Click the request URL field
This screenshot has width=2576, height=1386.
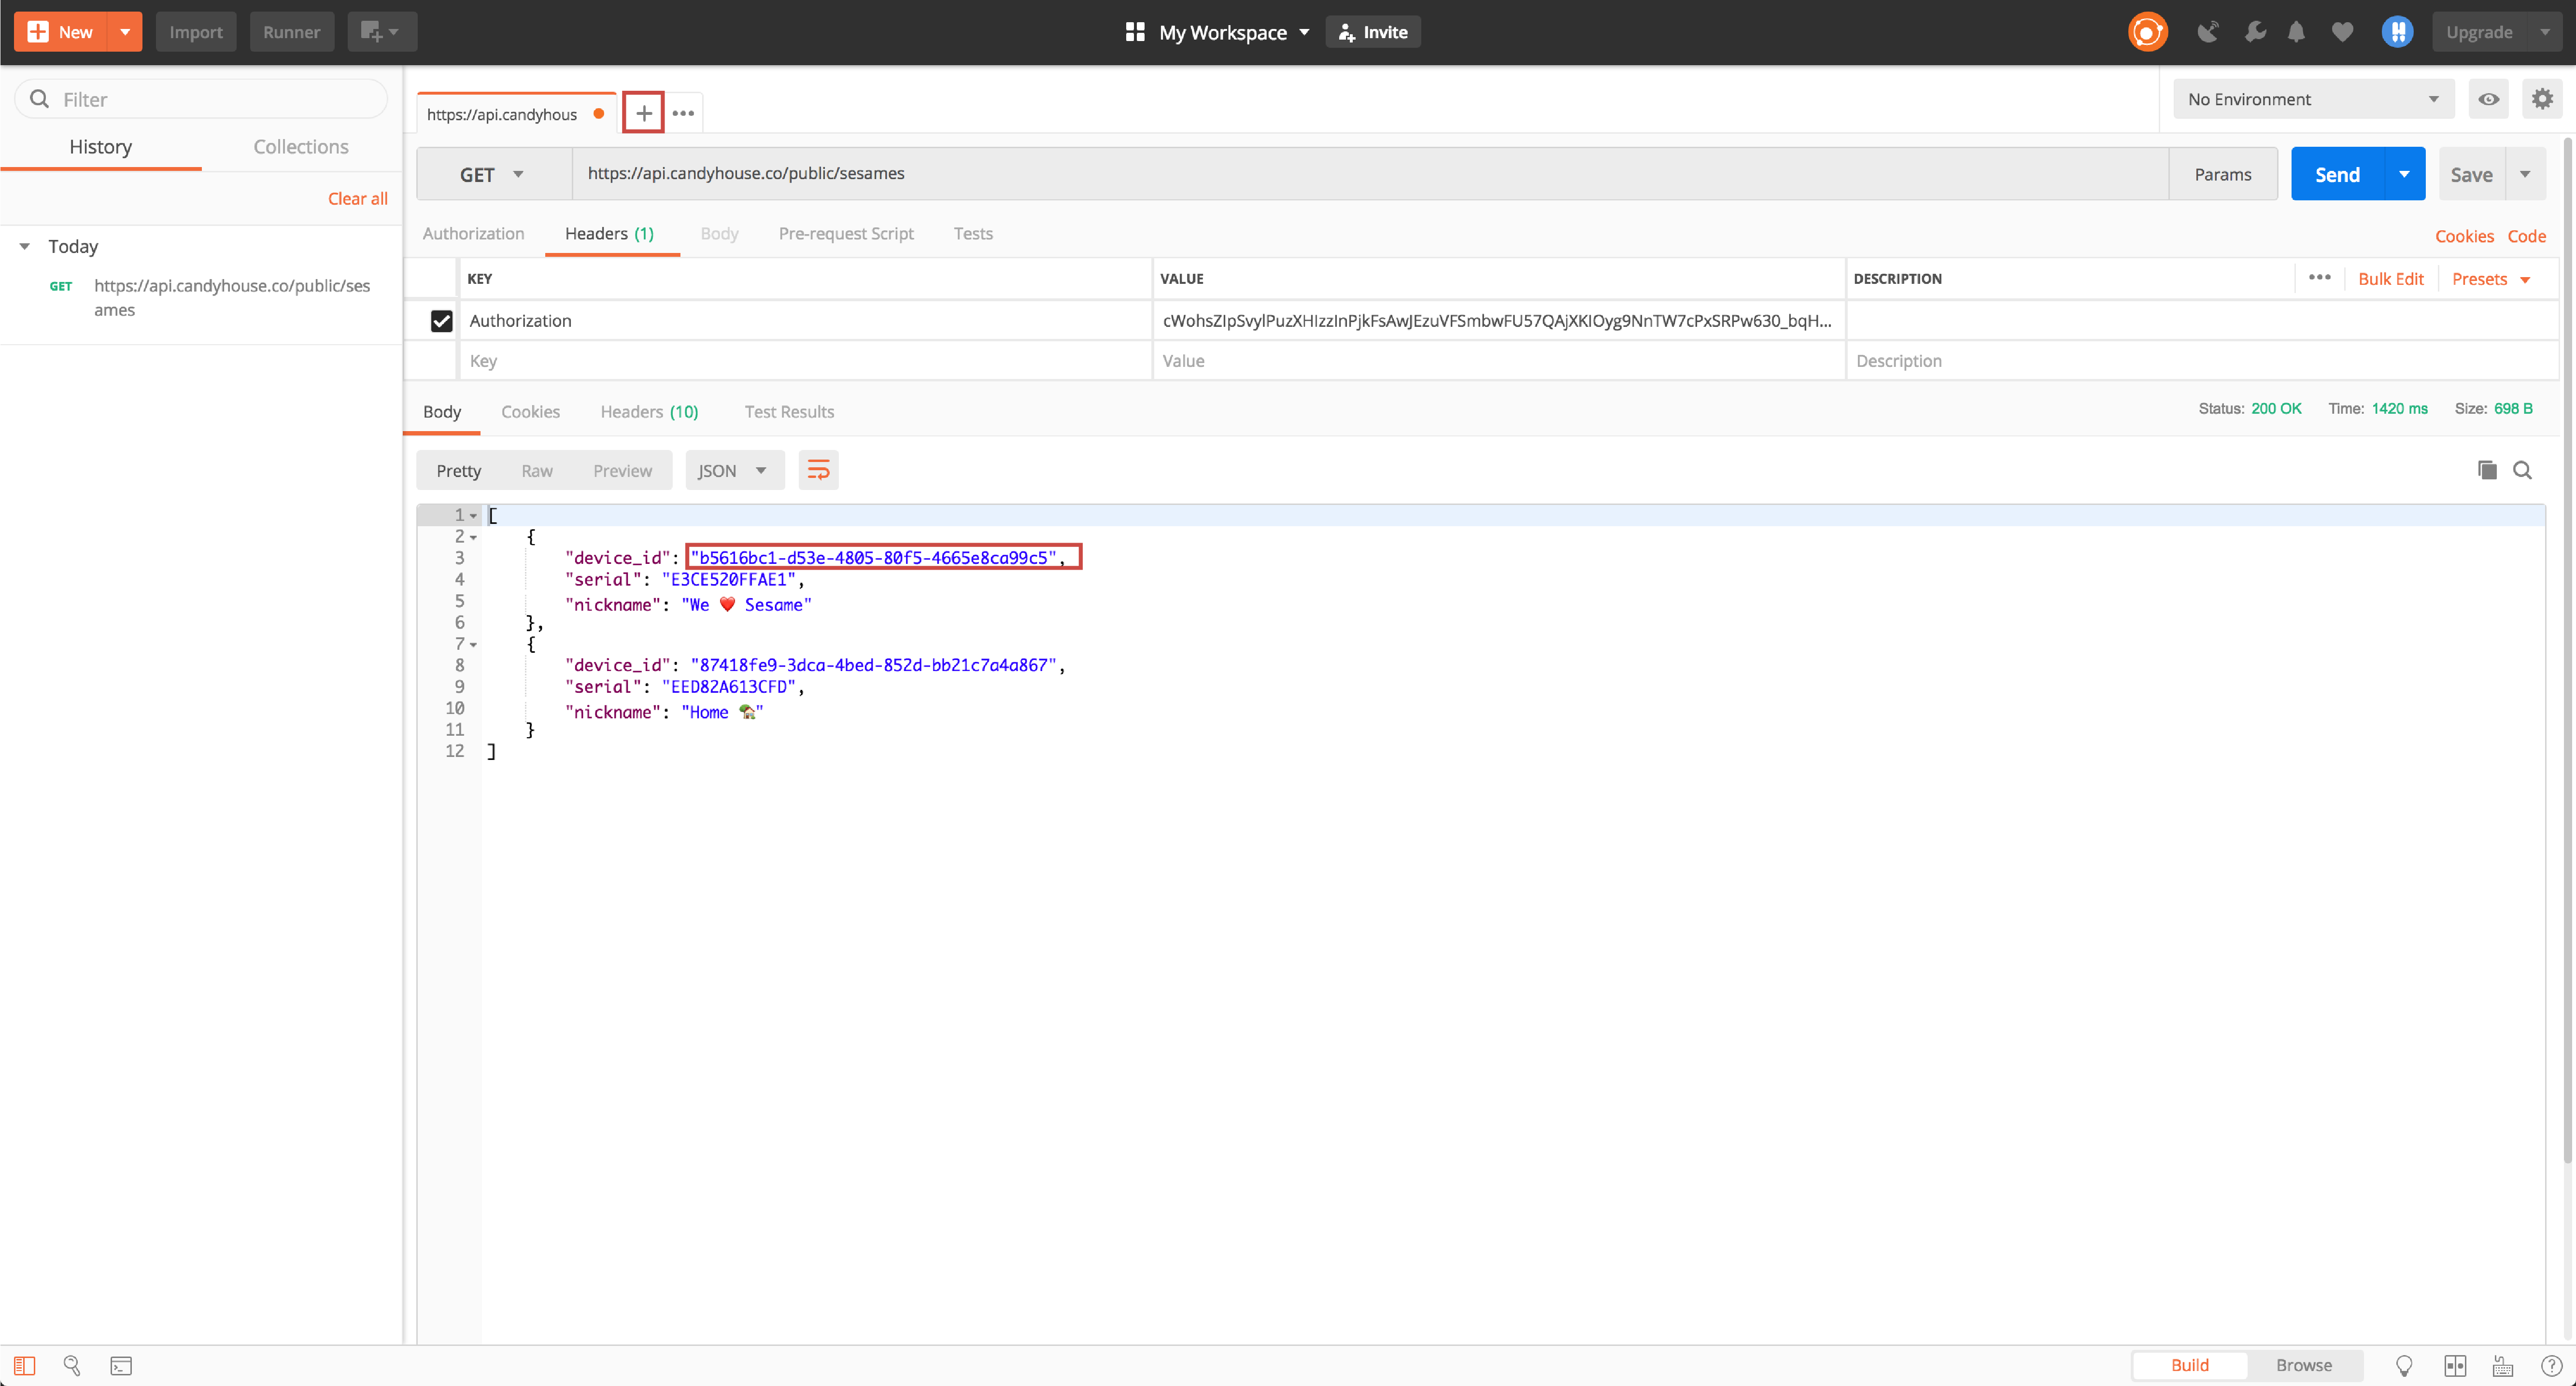click(x=1370, y=174)
